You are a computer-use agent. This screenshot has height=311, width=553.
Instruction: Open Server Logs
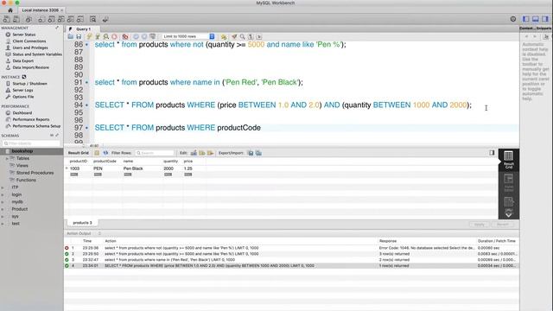[22, 90]
